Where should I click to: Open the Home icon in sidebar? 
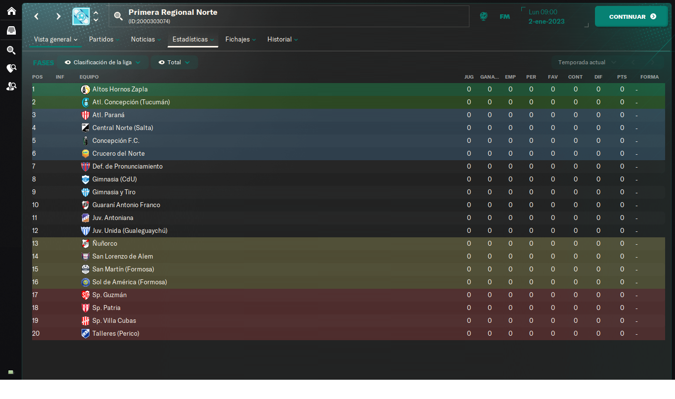click(11, 10)
